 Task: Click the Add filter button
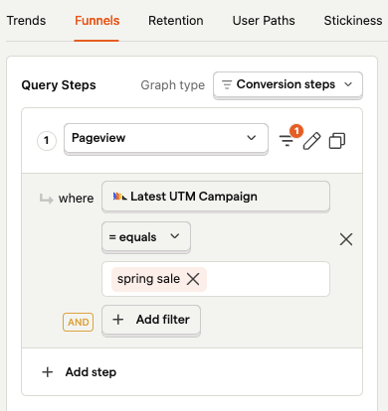coord(151,320)
